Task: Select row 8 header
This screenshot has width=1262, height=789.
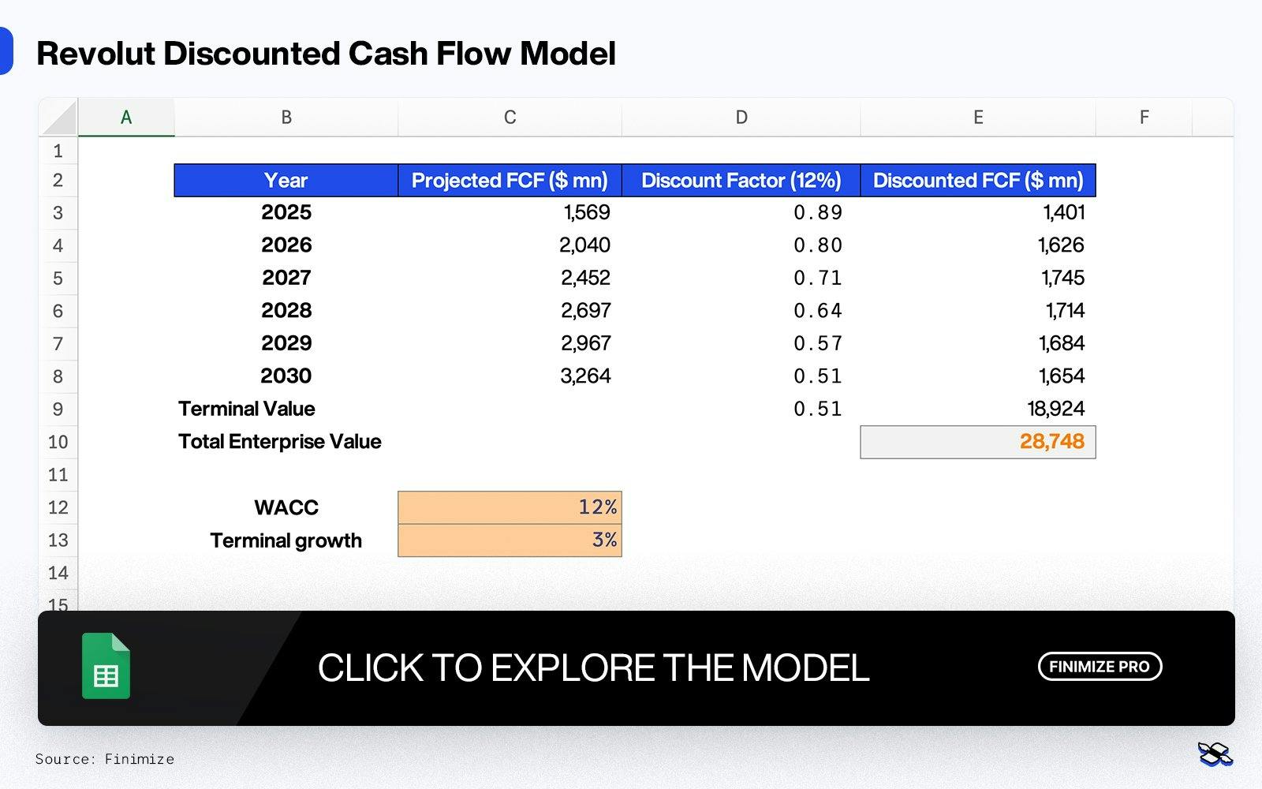Action: [58, 376]
